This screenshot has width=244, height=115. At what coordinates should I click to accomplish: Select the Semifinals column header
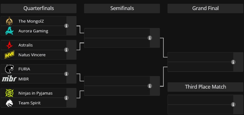[122, 8]
